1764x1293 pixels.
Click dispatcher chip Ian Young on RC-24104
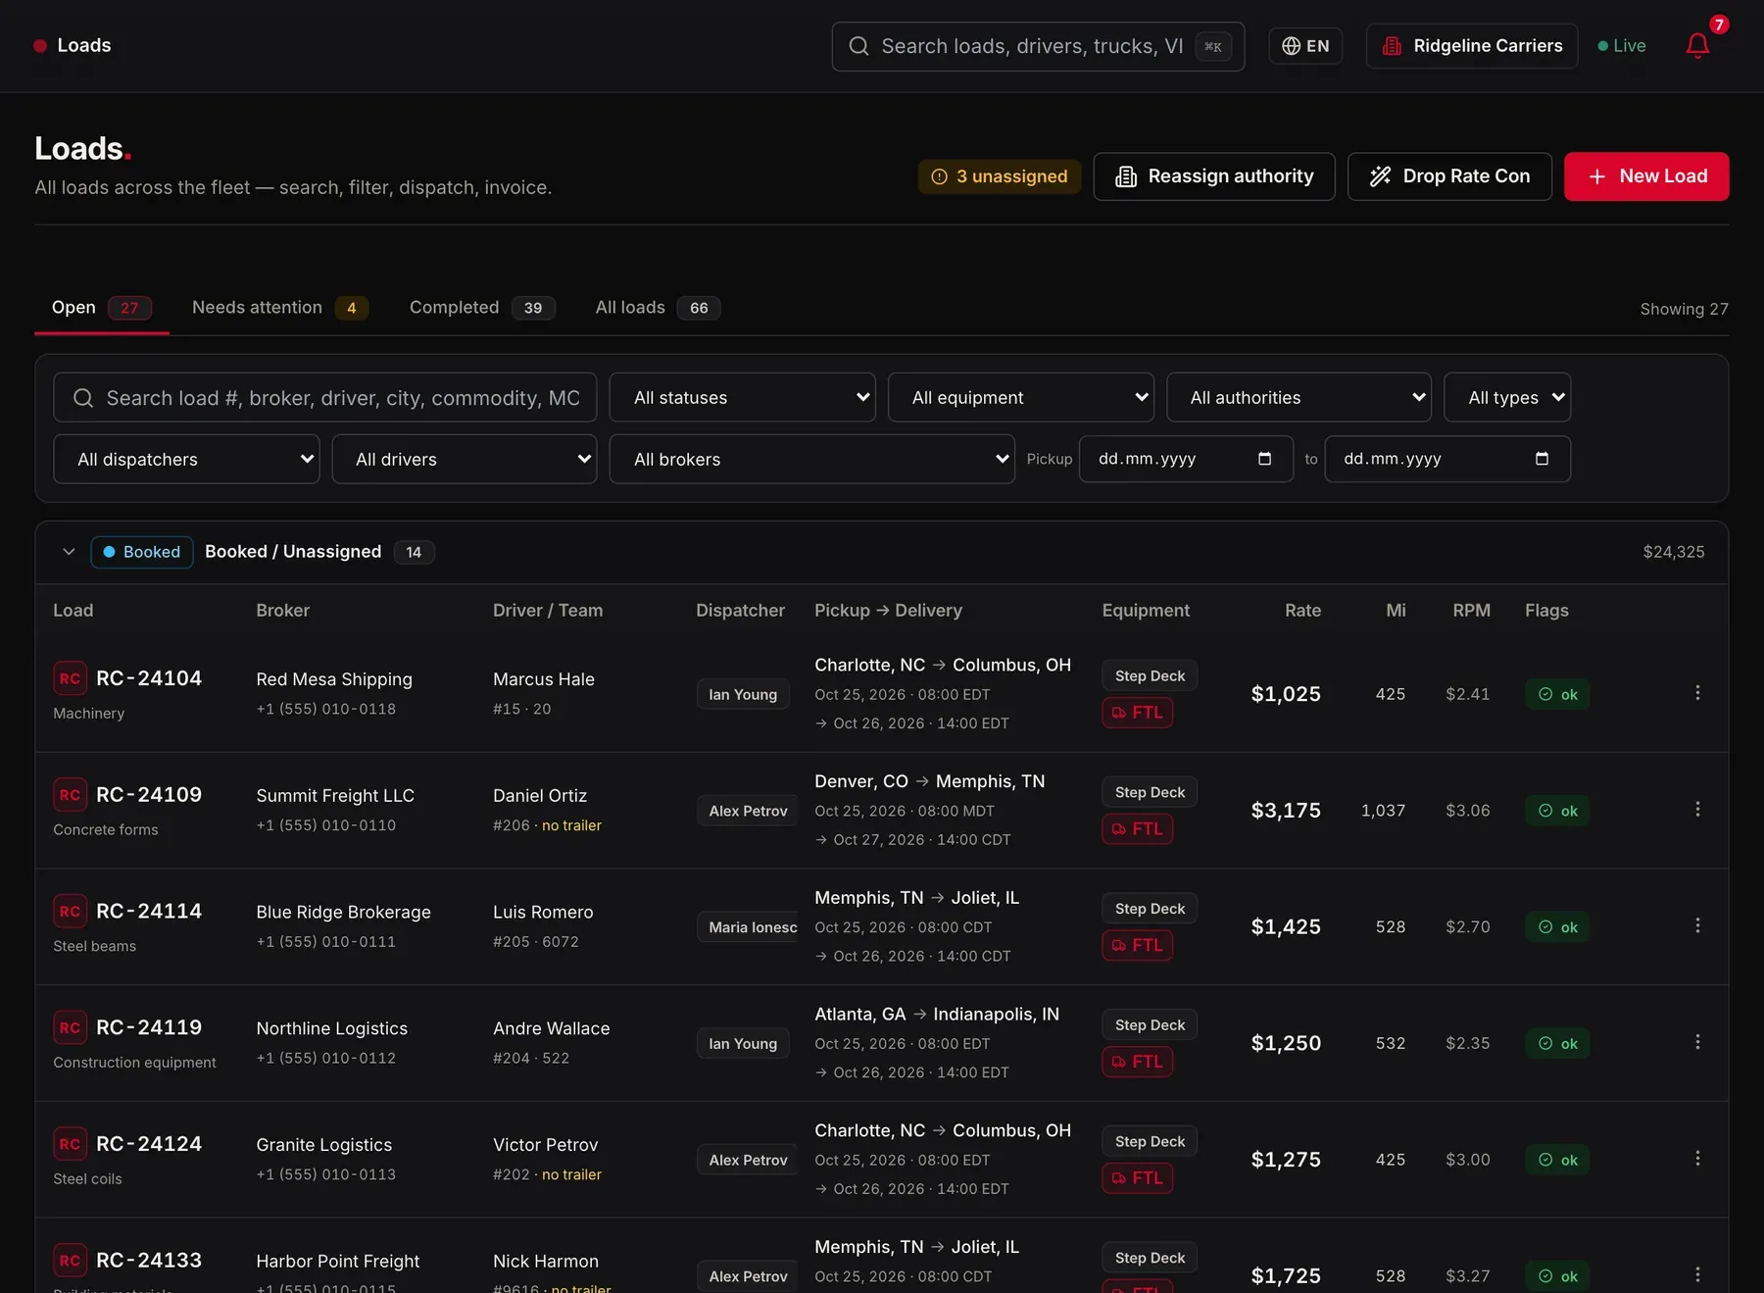coord(743,694)
